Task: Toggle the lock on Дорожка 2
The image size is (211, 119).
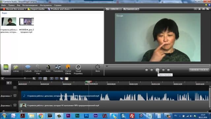Action: [15, 96]
